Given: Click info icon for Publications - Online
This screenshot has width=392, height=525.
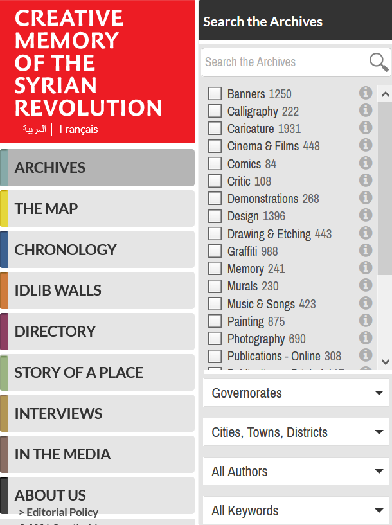Looking at the screenshot, I should click(x=366, y=355).
